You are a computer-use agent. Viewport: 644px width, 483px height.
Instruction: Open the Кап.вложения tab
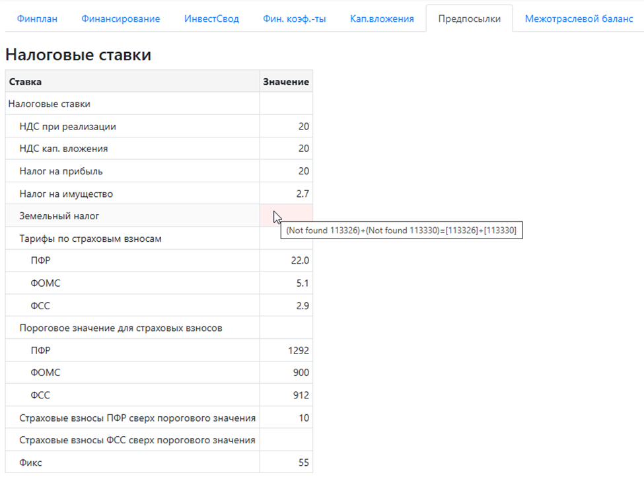(382, 19)
